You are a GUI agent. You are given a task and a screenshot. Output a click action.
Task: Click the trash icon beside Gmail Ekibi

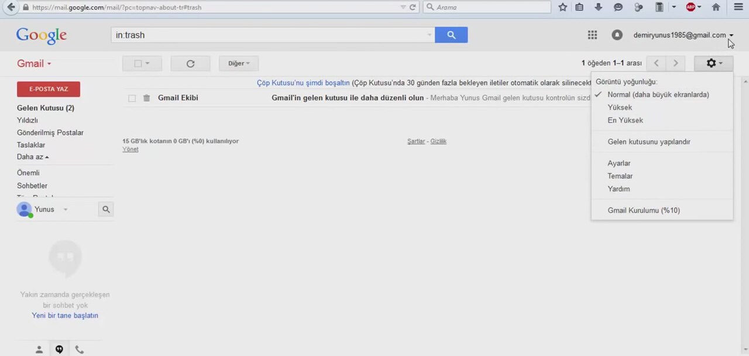click(146, 98)
